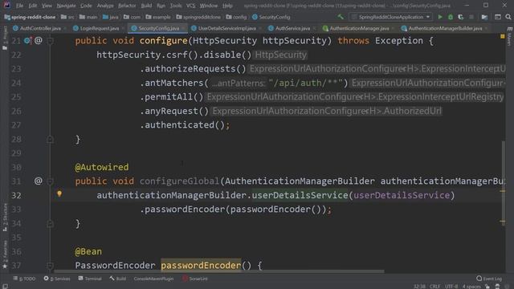The height and width of the screenshot is (289, 514).
Task: Click the src breadcrumb folder
Action: pyautogui.click(x=67, y=17)
